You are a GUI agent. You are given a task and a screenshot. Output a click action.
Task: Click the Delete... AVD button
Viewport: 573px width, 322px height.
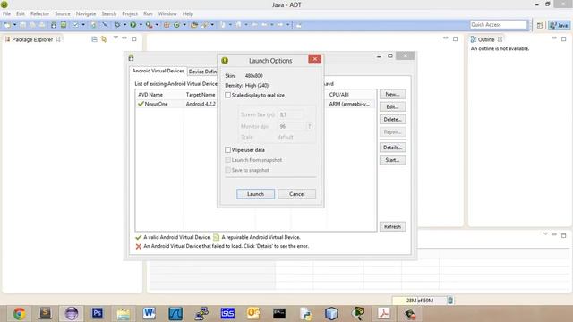click(392, 119)
